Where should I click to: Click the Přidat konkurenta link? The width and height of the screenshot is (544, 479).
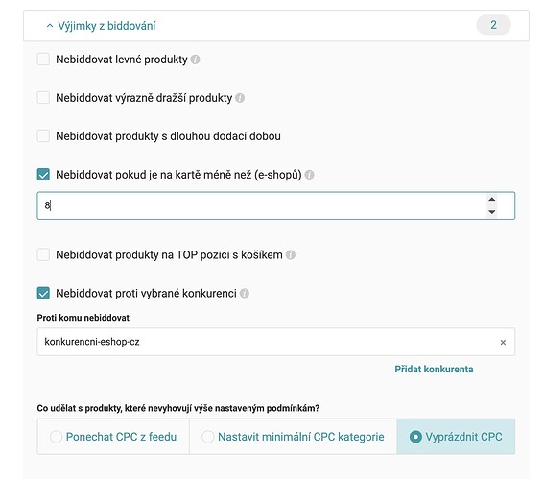point(434,369)
